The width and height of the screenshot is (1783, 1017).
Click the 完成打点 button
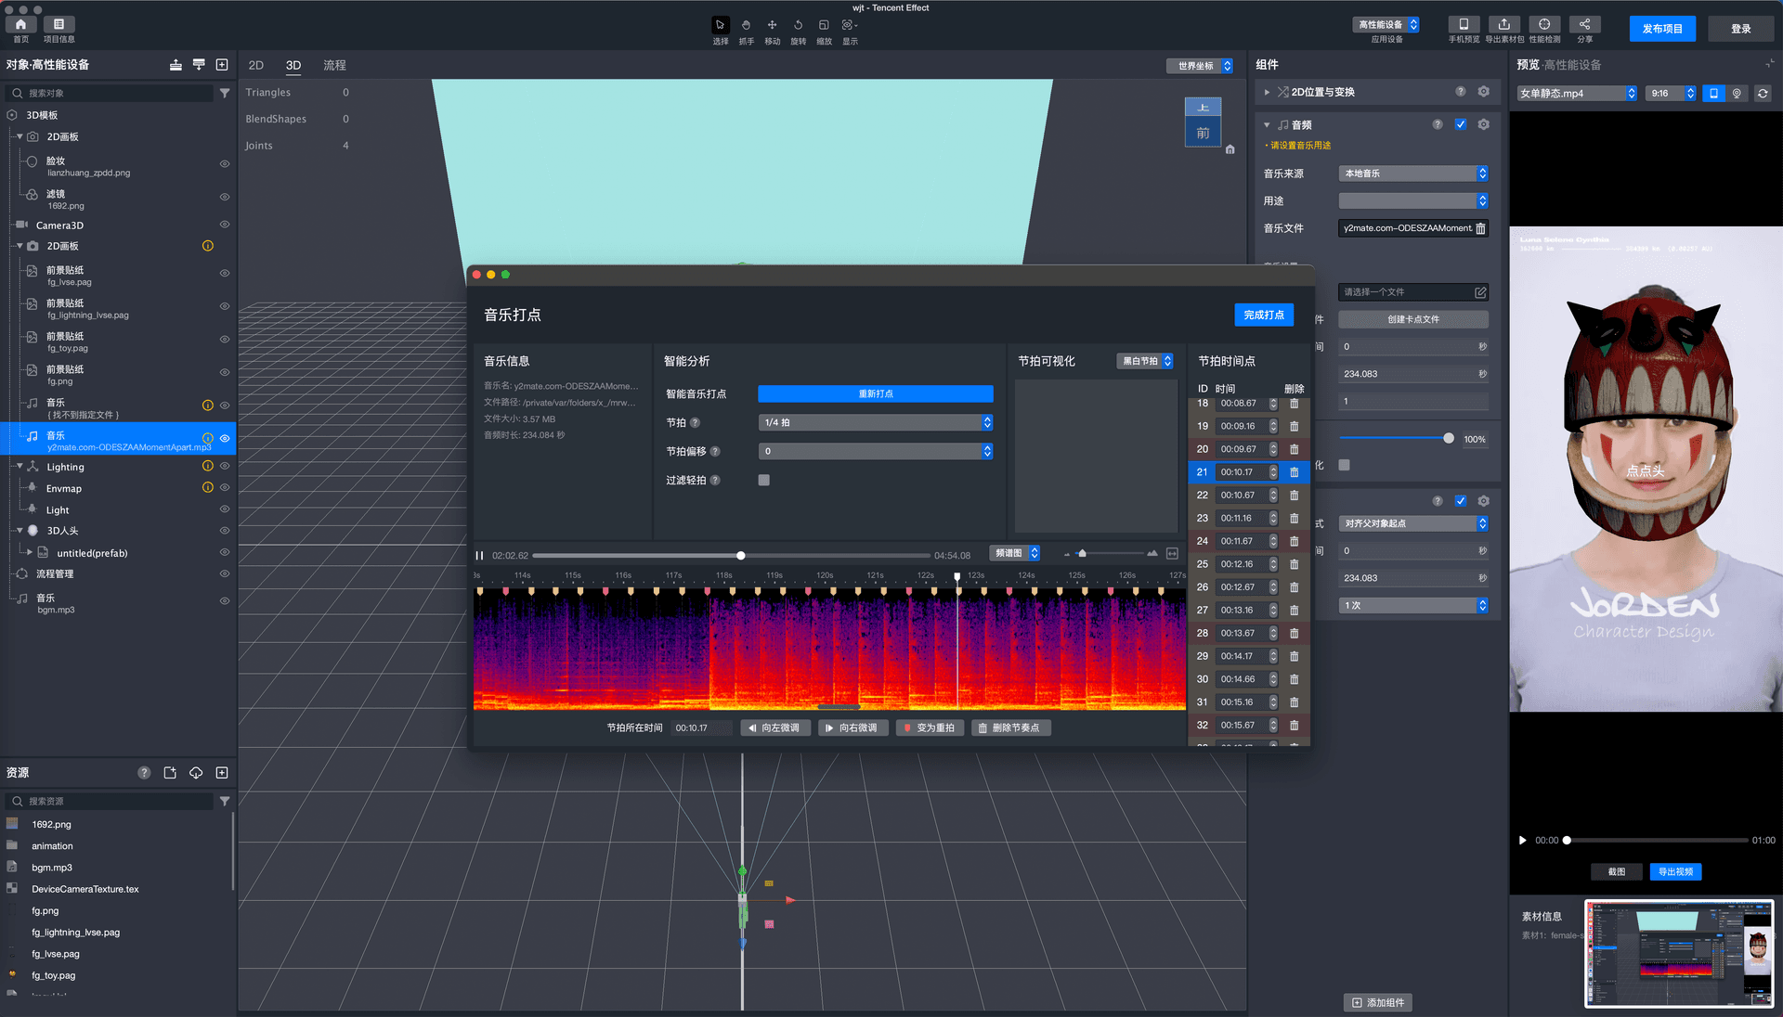[x=1264, y=315]
